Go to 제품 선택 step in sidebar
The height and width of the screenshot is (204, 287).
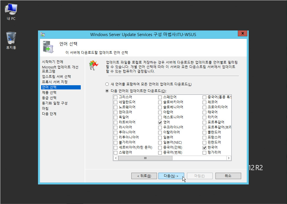[49, 92]
